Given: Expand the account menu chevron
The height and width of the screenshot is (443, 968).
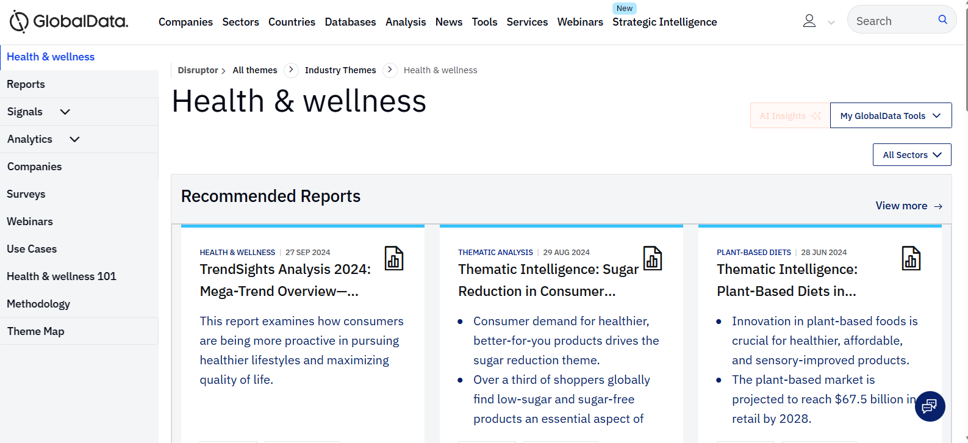Looking at the screenshot, I should (x=831, y=23).
